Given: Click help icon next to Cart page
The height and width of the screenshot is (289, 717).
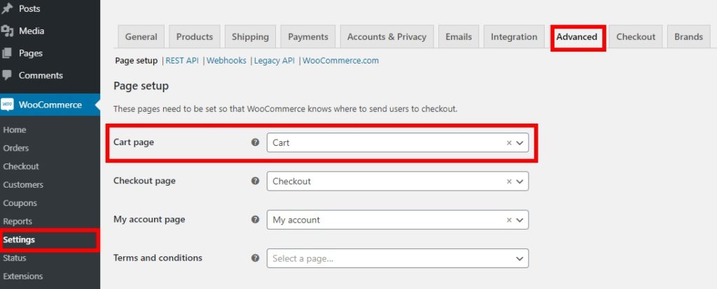Looking at the screenshot, I should (255, 142).
